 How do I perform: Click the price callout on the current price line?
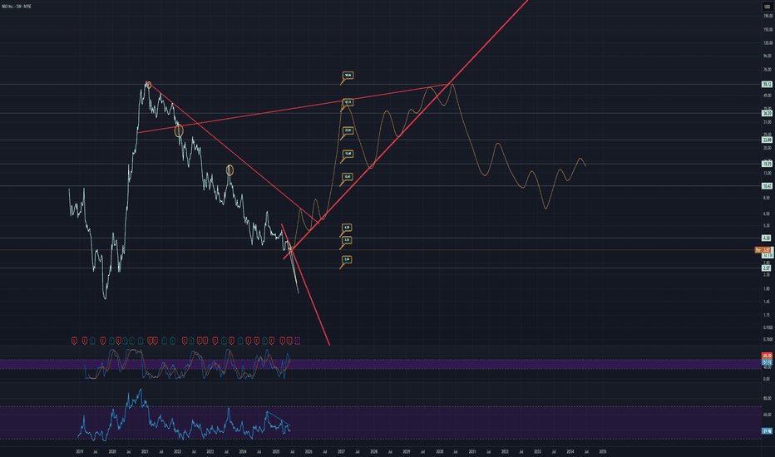tap(347, 240)
